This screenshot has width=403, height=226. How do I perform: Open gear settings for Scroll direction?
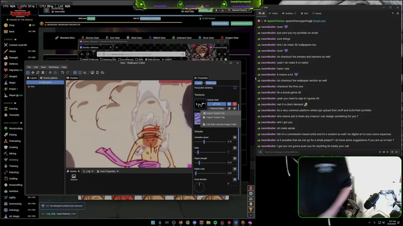coord(235,179)
